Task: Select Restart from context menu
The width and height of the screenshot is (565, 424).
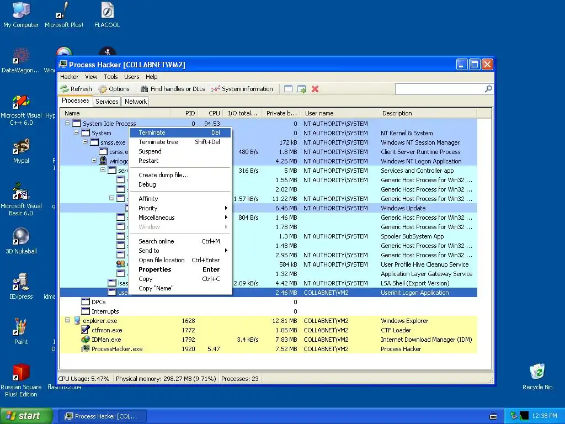Action: click(x=180, y=161)
